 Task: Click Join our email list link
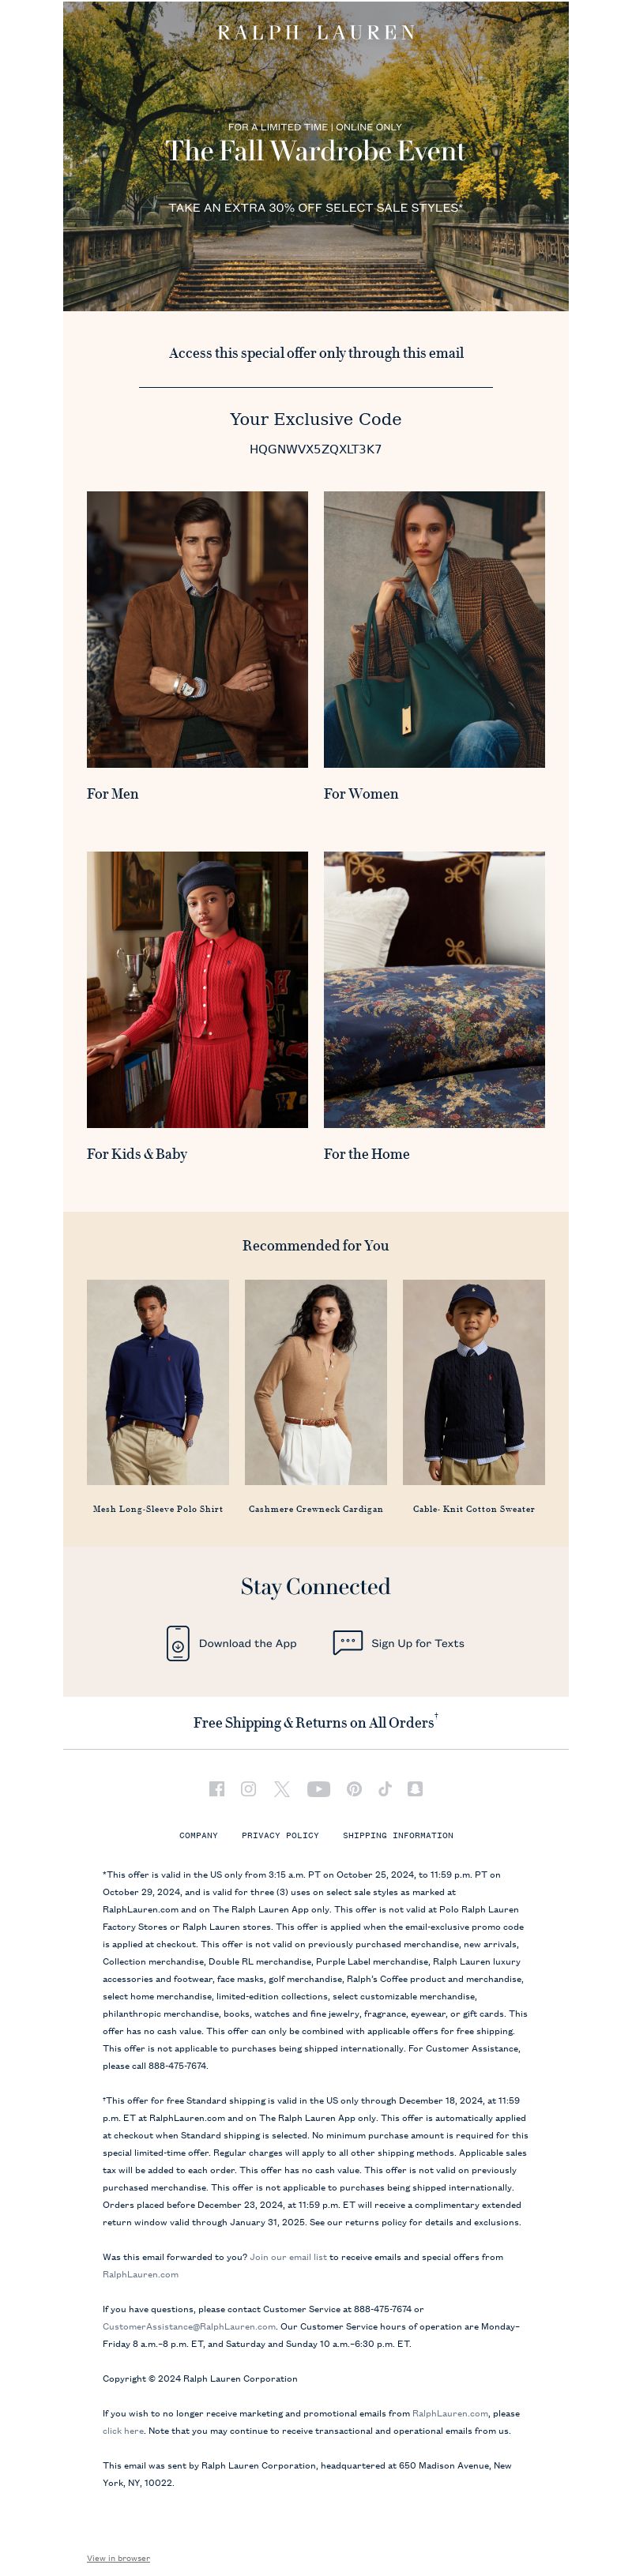(x=288, y=2257)
